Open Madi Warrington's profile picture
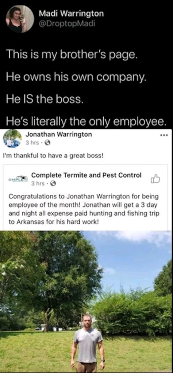Screen dimensions: 173x373 pos(20,19)
